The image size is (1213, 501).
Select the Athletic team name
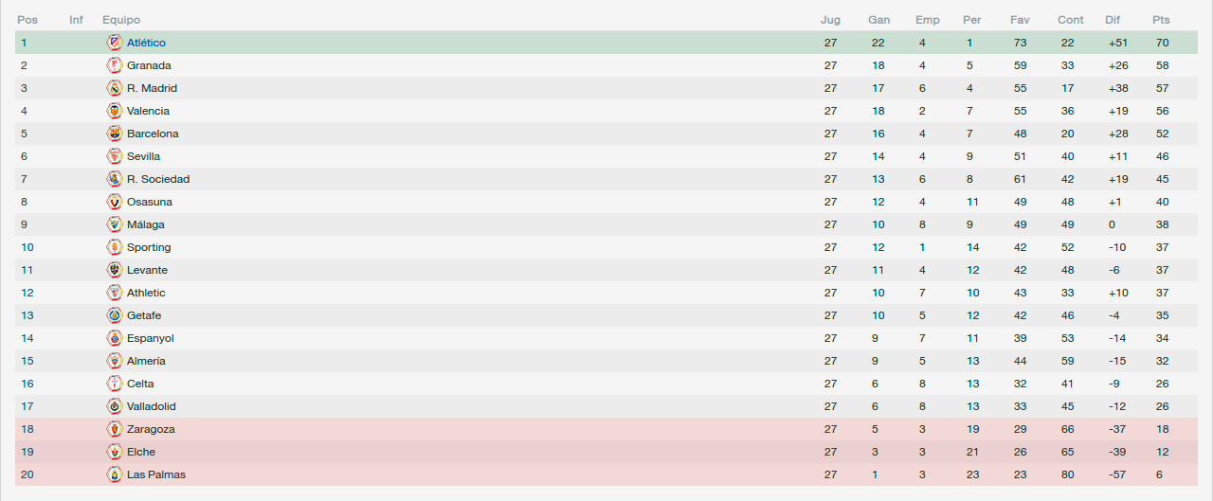(x=146, y=293)
